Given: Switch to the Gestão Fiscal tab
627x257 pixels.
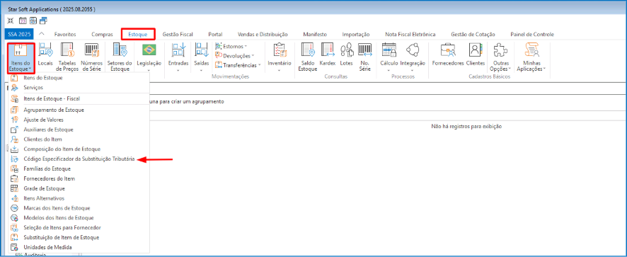Looking at the screenshot, I should coord(178,35).
